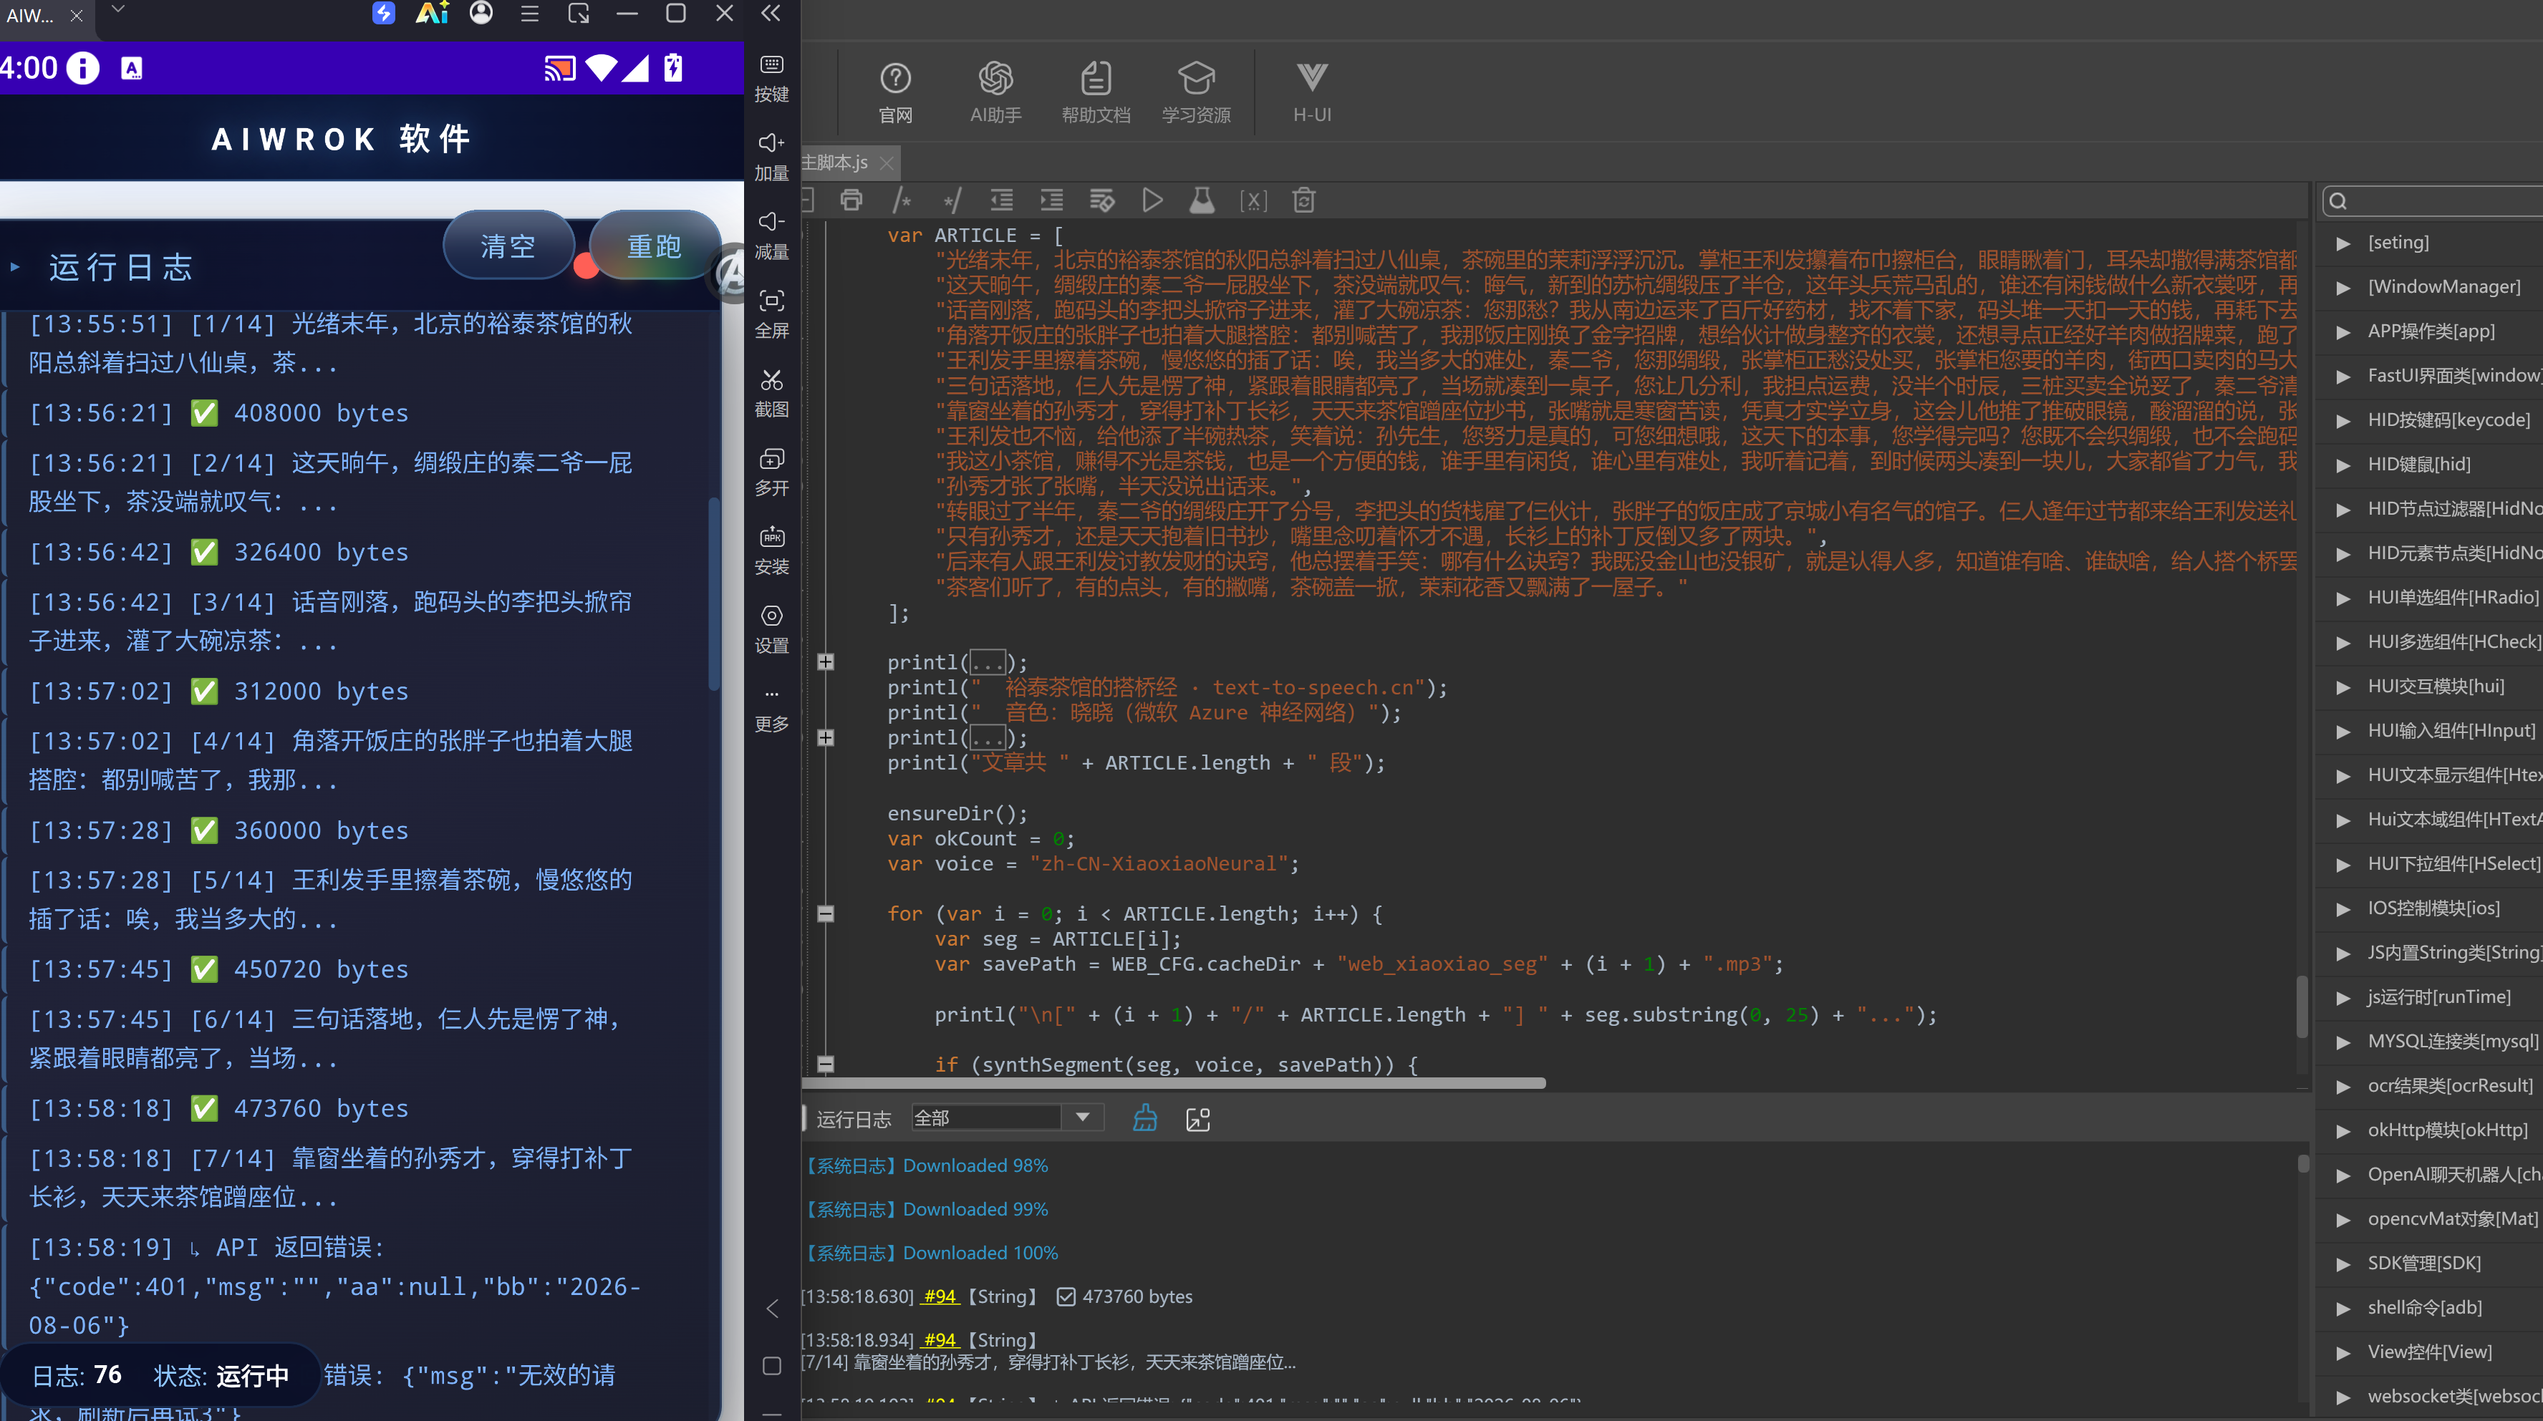The image size is (2543, 1421).
Task: Click the 清空 clear log button
Action: [x=508, y=246]
